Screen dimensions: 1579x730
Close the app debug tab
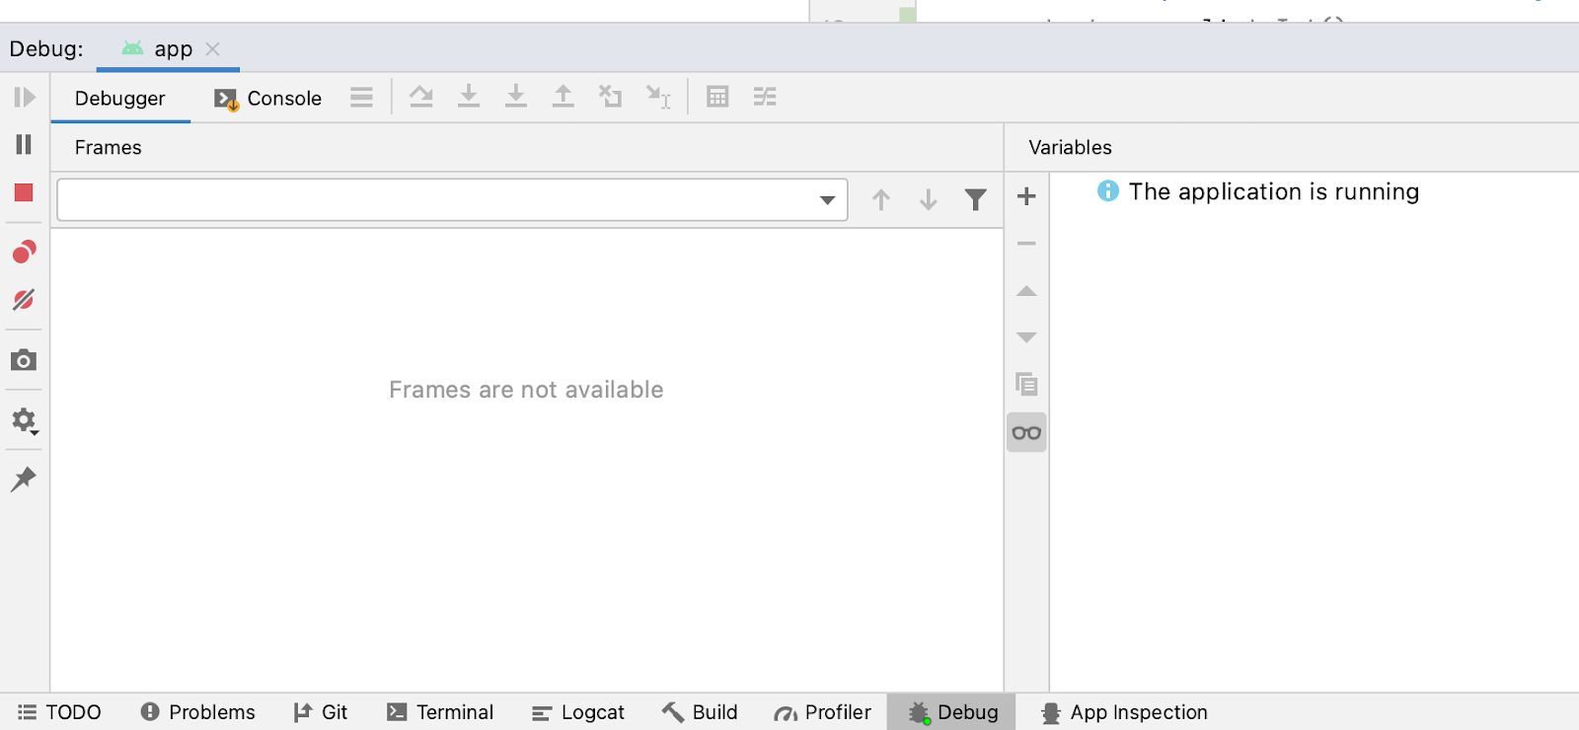(x=212, y=49)
